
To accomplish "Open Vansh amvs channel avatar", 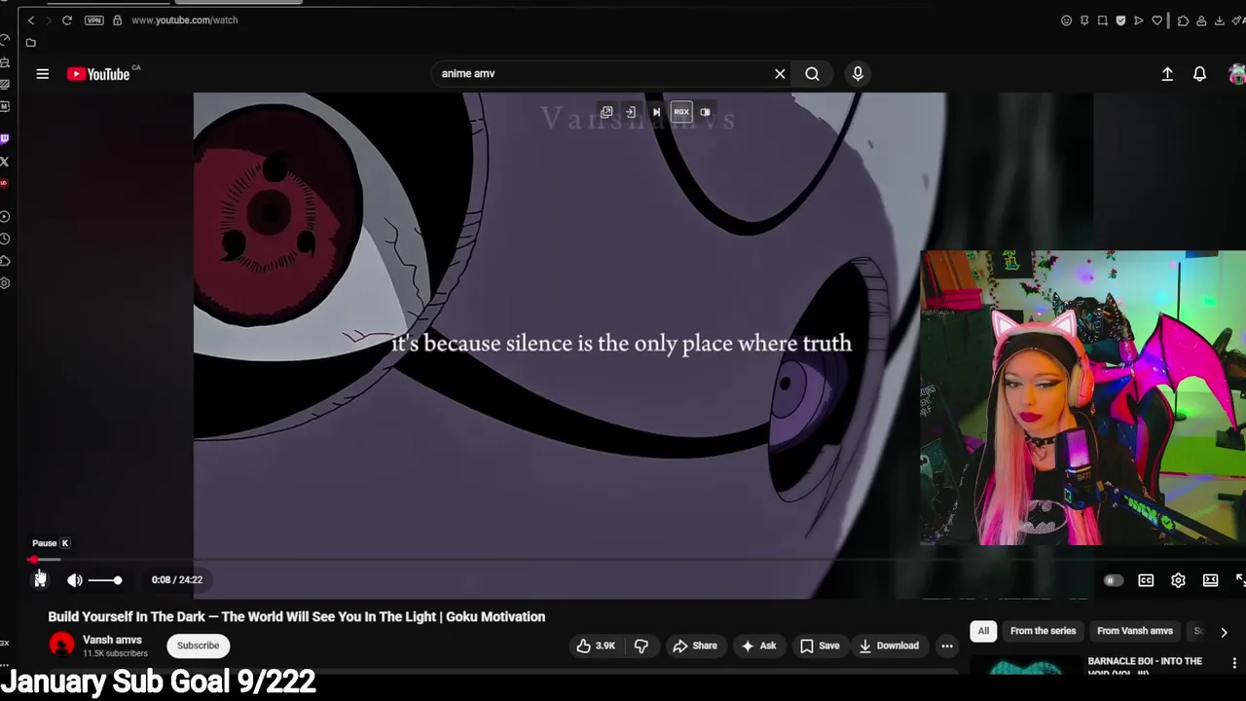I will 61,645.
